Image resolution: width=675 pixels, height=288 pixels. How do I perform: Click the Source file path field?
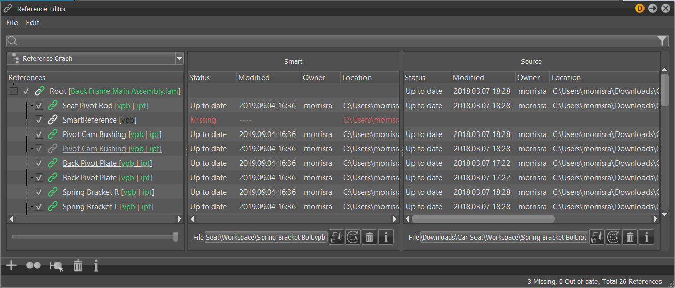tap(504, 238)
